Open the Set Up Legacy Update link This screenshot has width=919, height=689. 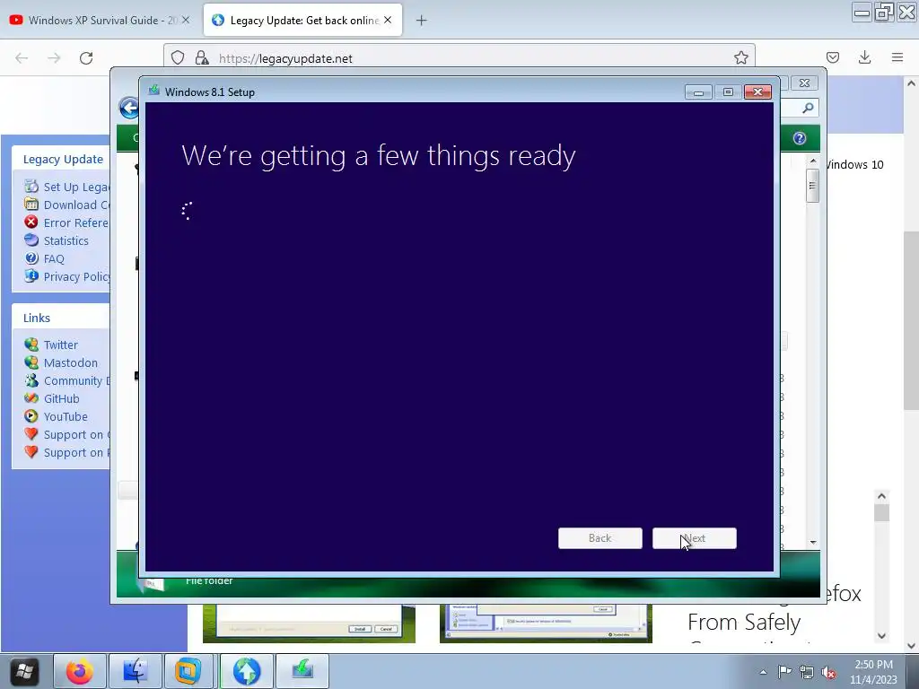[76, 187]
